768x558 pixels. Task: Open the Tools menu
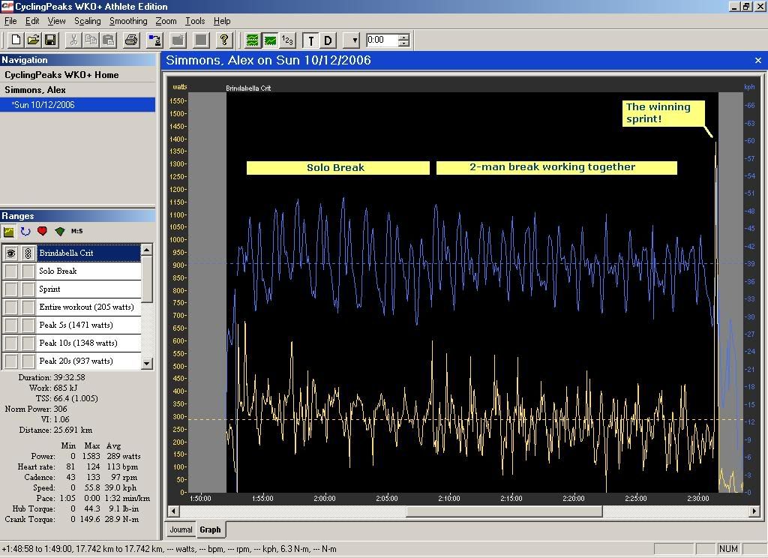[x=195, y=21]
